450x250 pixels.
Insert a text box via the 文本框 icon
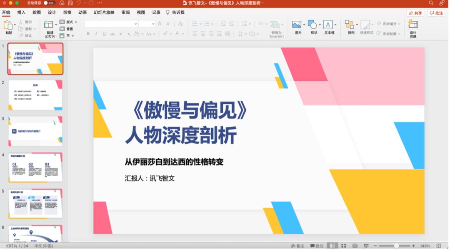click(328, 25)
